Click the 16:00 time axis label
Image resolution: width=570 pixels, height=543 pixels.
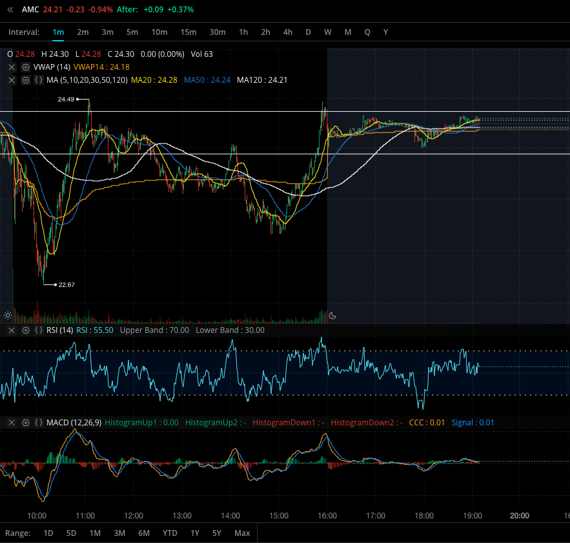pos(327,516)
